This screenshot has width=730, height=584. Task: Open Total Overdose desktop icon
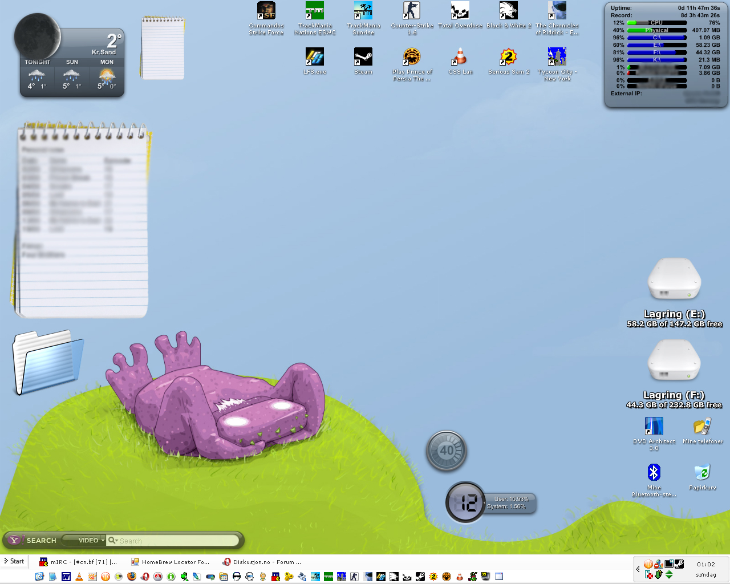460,15
